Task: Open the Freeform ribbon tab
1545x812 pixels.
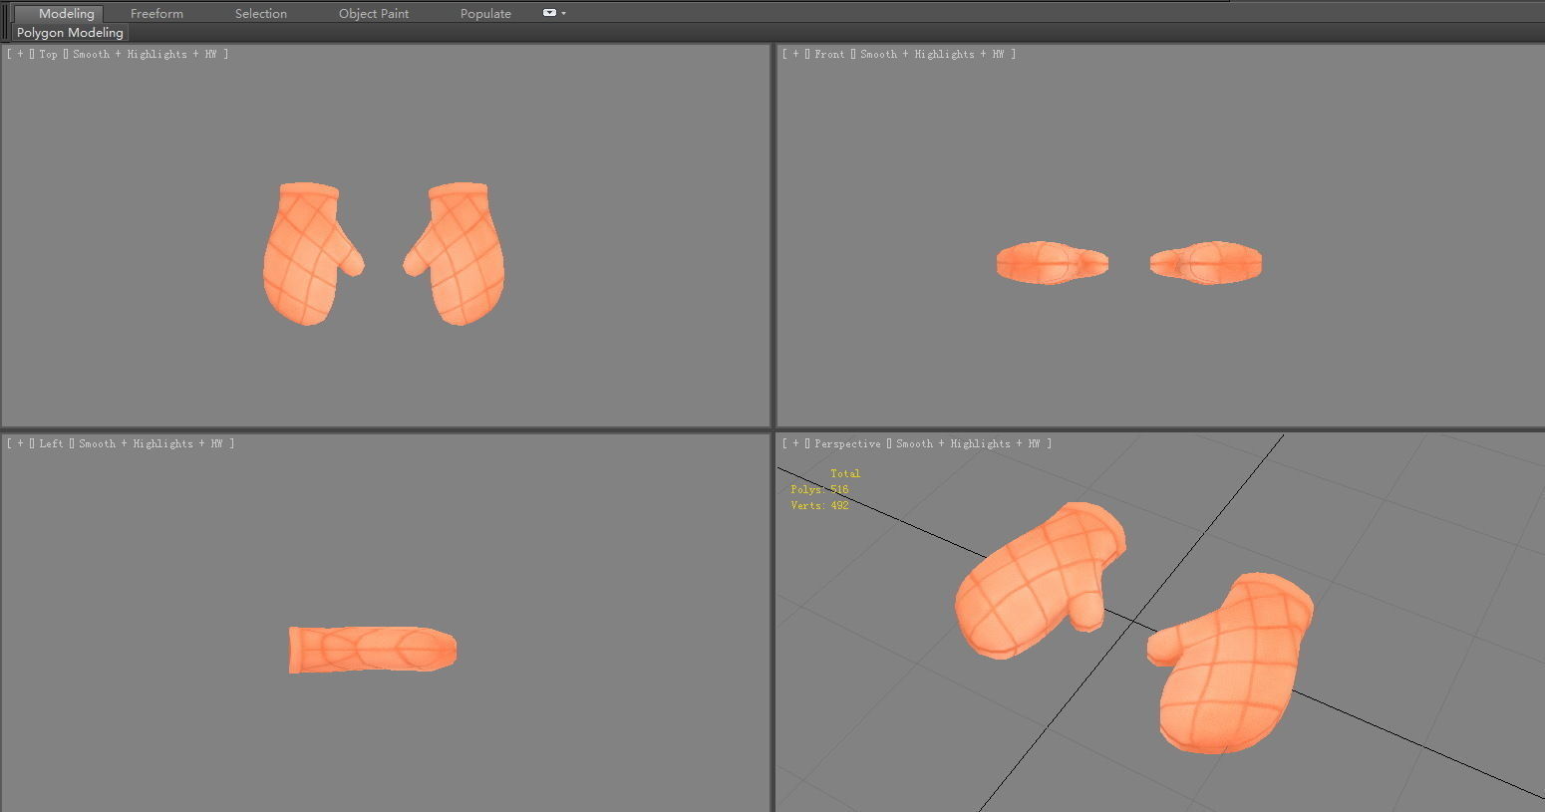Action: tap(156, 13)
